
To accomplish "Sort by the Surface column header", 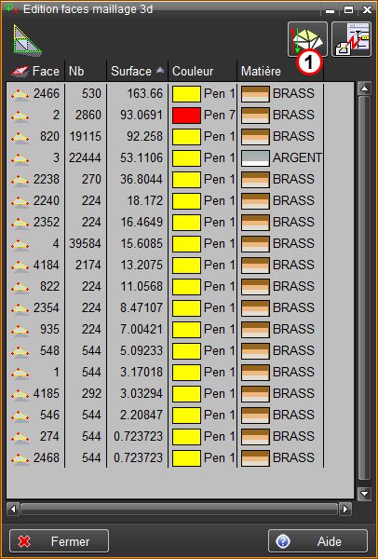I will (x=137, y=71).
